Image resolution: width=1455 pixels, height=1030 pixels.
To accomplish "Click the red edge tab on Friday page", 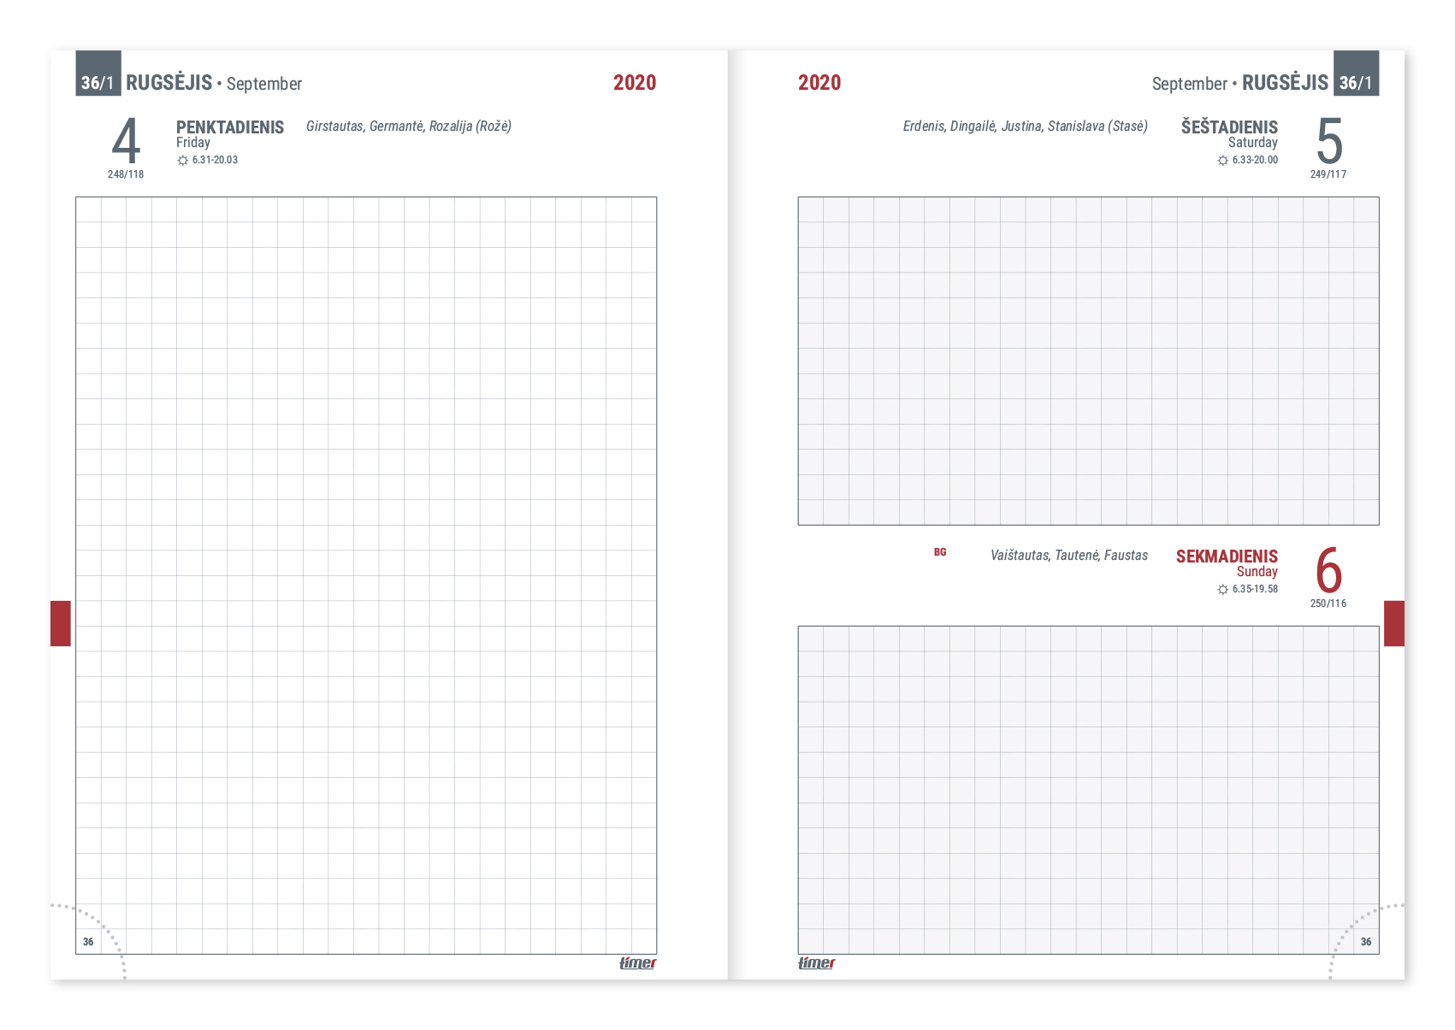I will point(61,623).
